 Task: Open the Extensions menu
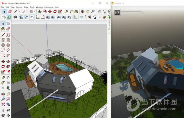coord(49,7)
